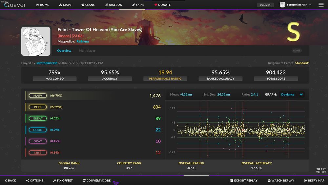Click the TOTAL SCORE label

click(x=276, y=79)
